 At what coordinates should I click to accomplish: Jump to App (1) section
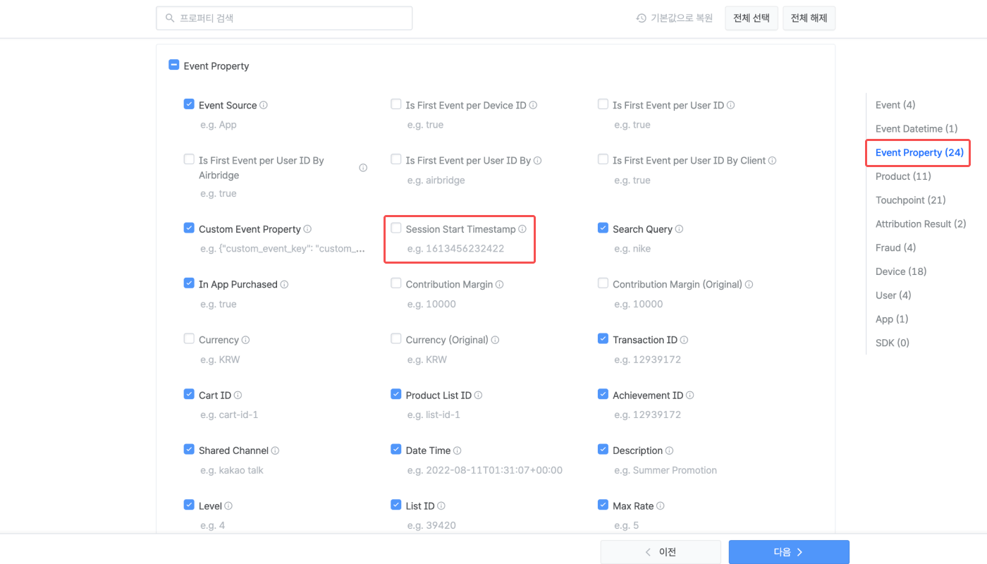pyautogui.click(x=892, y=319)
